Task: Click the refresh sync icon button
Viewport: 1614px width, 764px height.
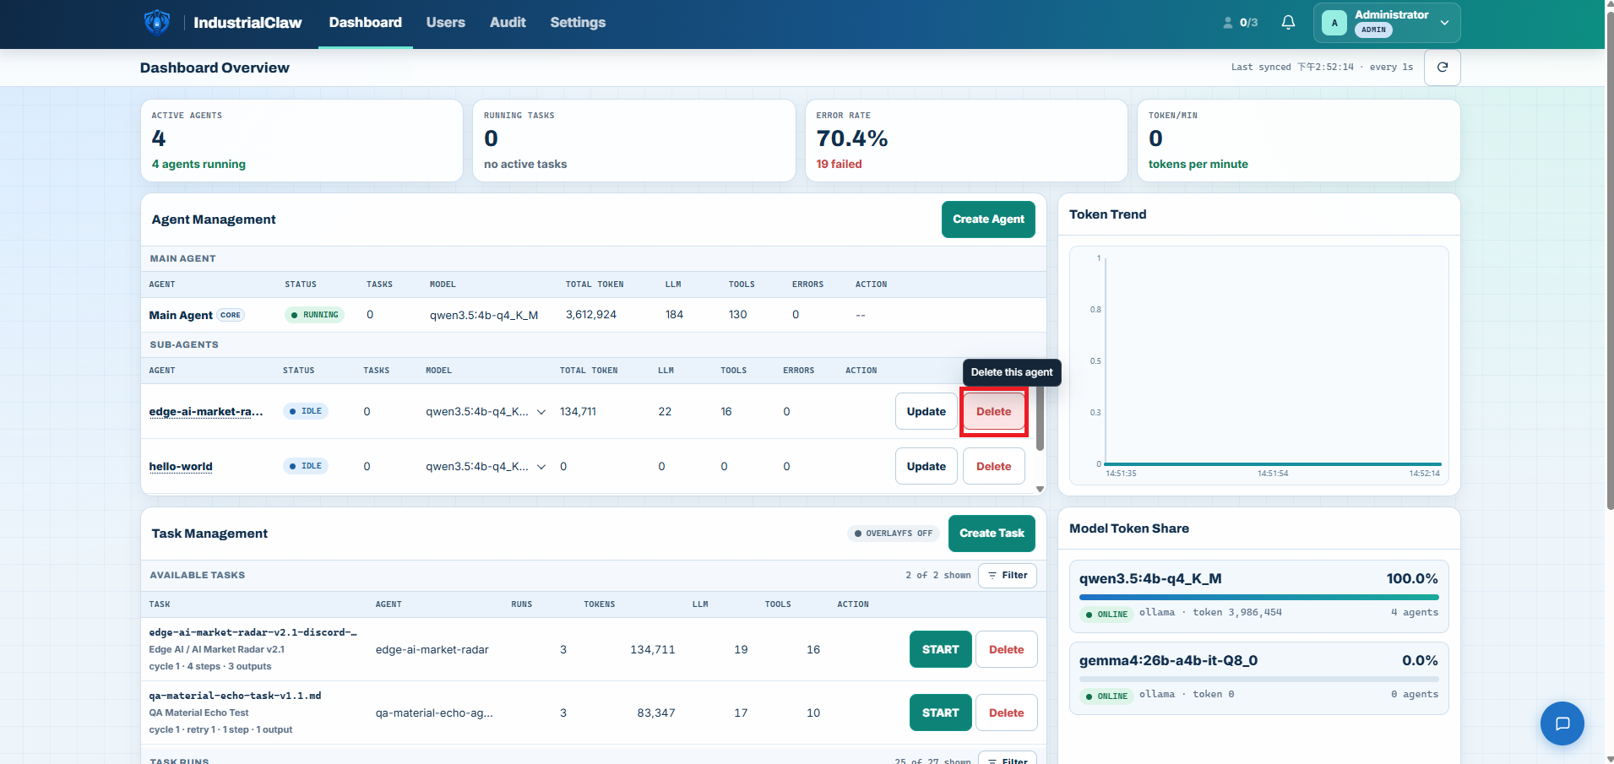Action: pos(1443,68)
